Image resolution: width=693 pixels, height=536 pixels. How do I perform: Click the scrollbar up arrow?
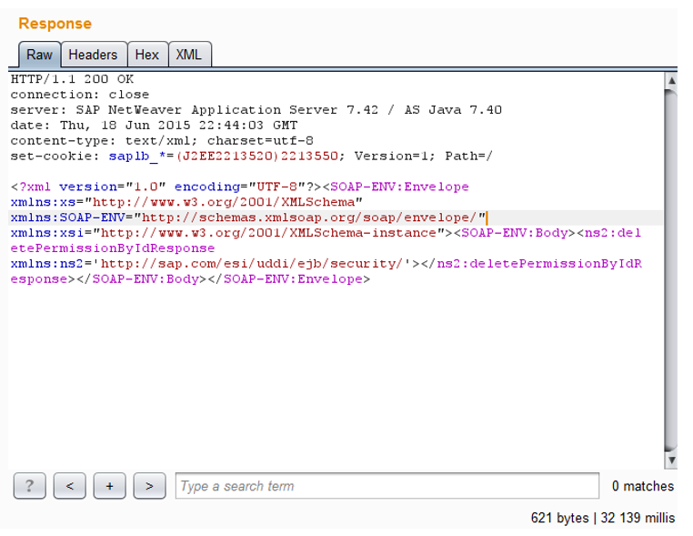point(671,80)
